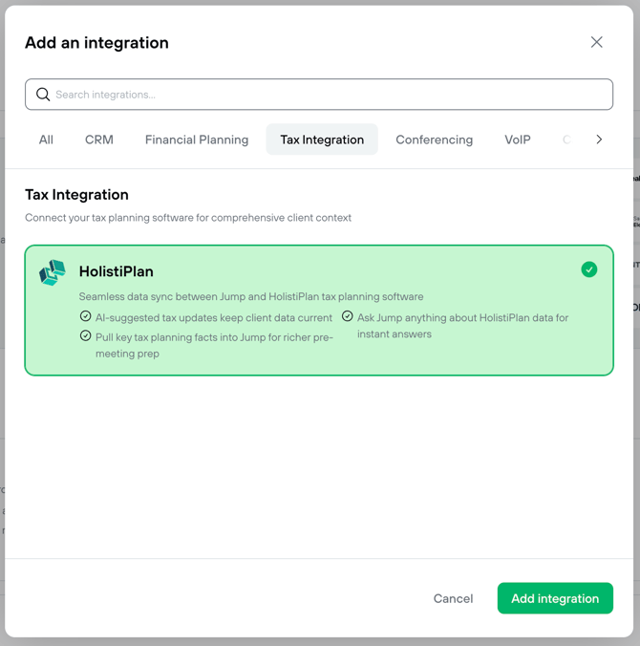Expand more categories with right chevron
The height and width of the screenshot is (646, 640).
click(x=599, y=140)
